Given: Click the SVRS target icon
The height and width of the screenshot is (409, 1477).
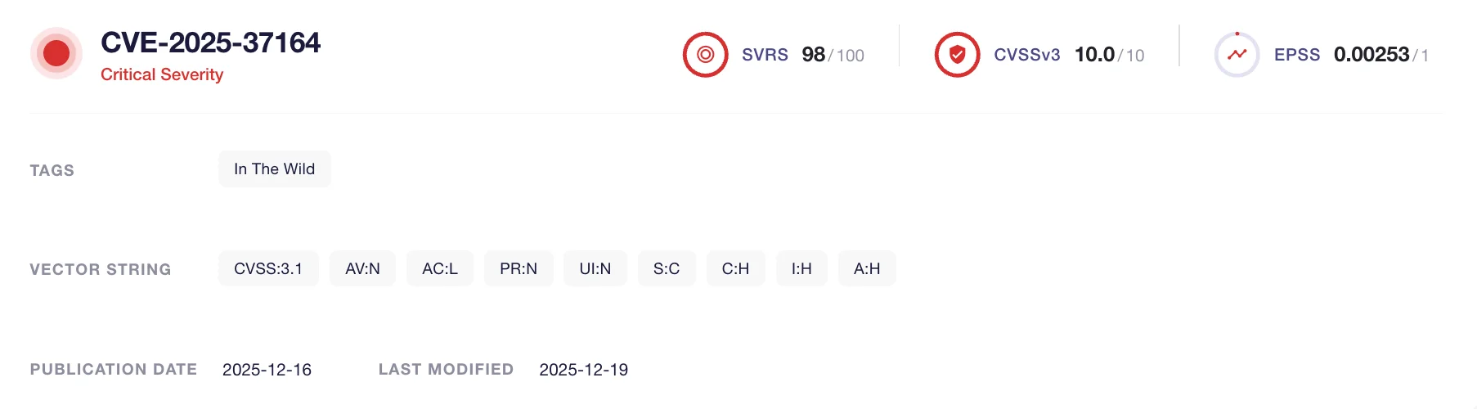Looking at the screenshot, I should (705, 55).
